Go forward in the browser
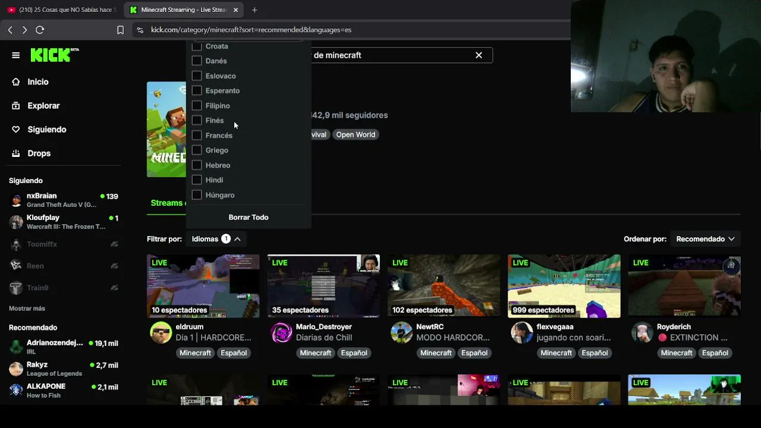The width and height of the screenshot is (761, 428). point(24,30)
